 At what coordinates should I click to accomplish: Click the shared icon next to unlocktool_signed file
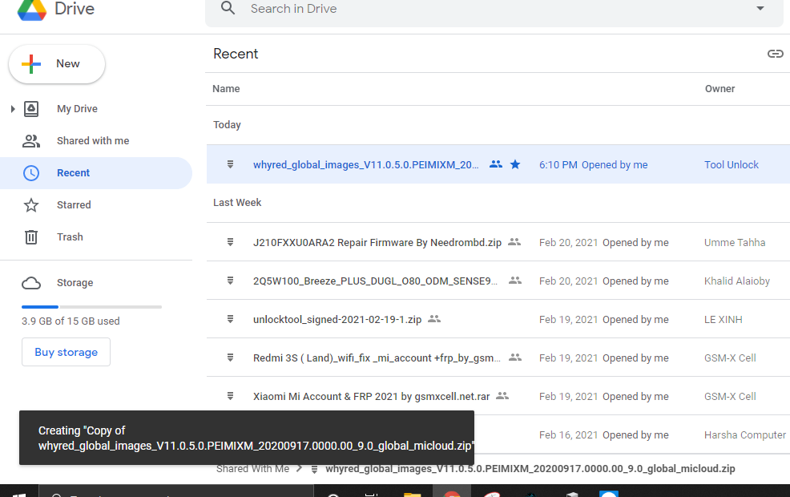(x=434, y=319)
